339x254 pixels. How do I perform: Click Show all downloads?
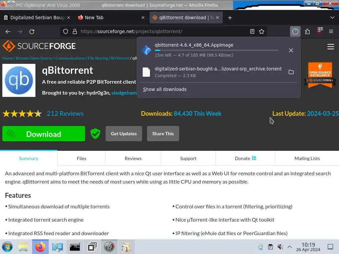click(x=165, y=89)
